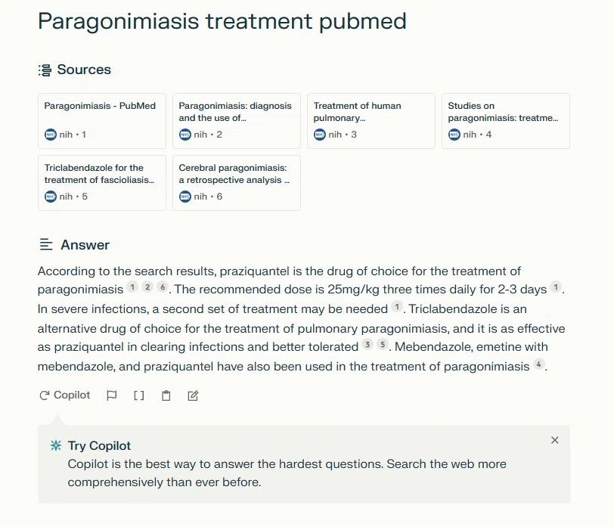Image resolution: width=614 pixels, height=527 pixels.
Task: Open Treatment of human pulmonary source card
Action: (371, 120)
